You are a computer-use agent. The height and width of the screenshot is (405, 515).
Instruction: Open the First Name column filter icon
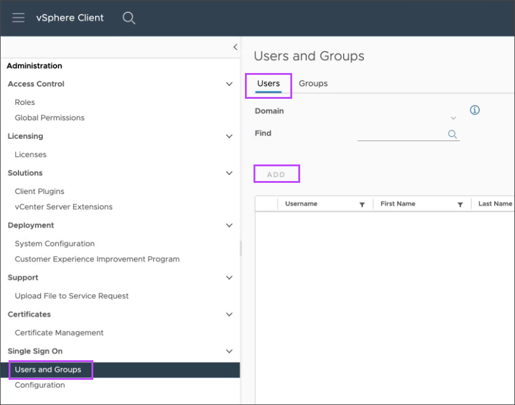[460, 204]
